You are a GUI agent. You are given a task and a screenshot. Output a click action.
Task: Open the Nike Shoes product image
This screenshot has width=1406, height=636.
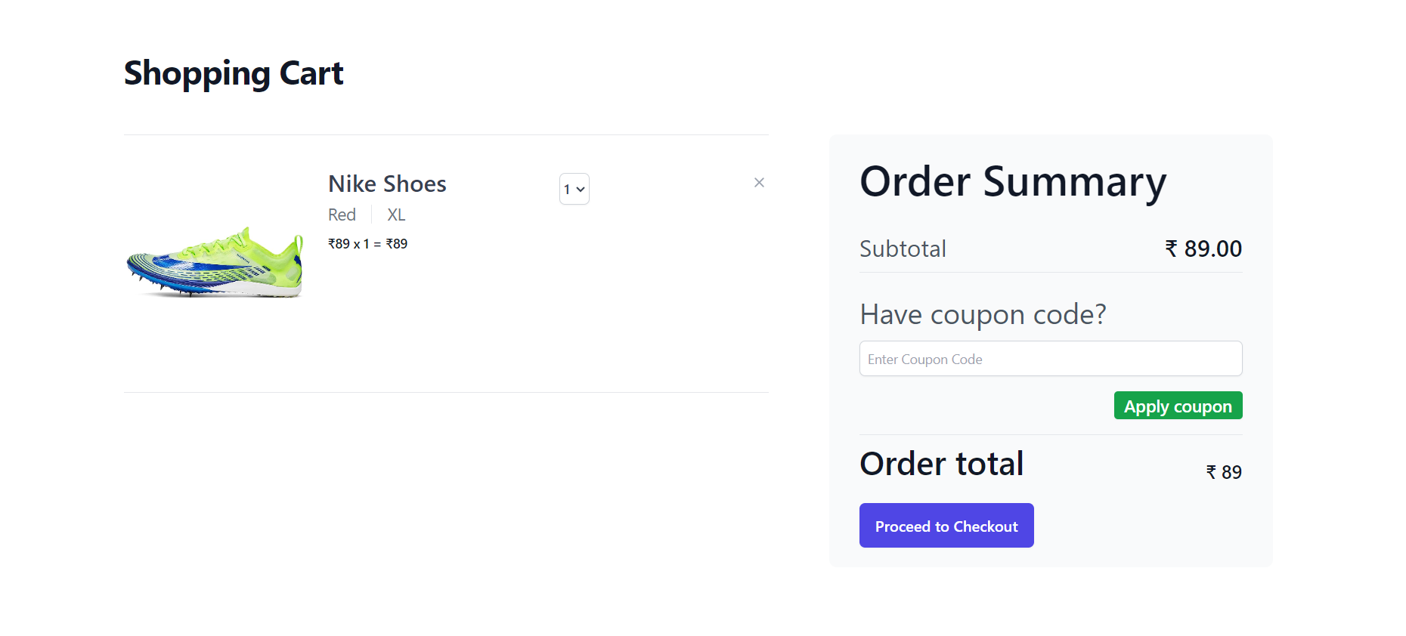(x=215, y=262)
